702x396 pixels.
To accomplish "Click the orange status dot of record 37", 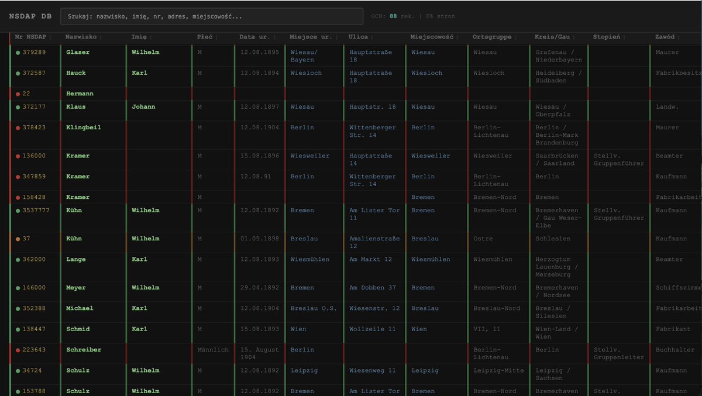I will click(18, 239).
